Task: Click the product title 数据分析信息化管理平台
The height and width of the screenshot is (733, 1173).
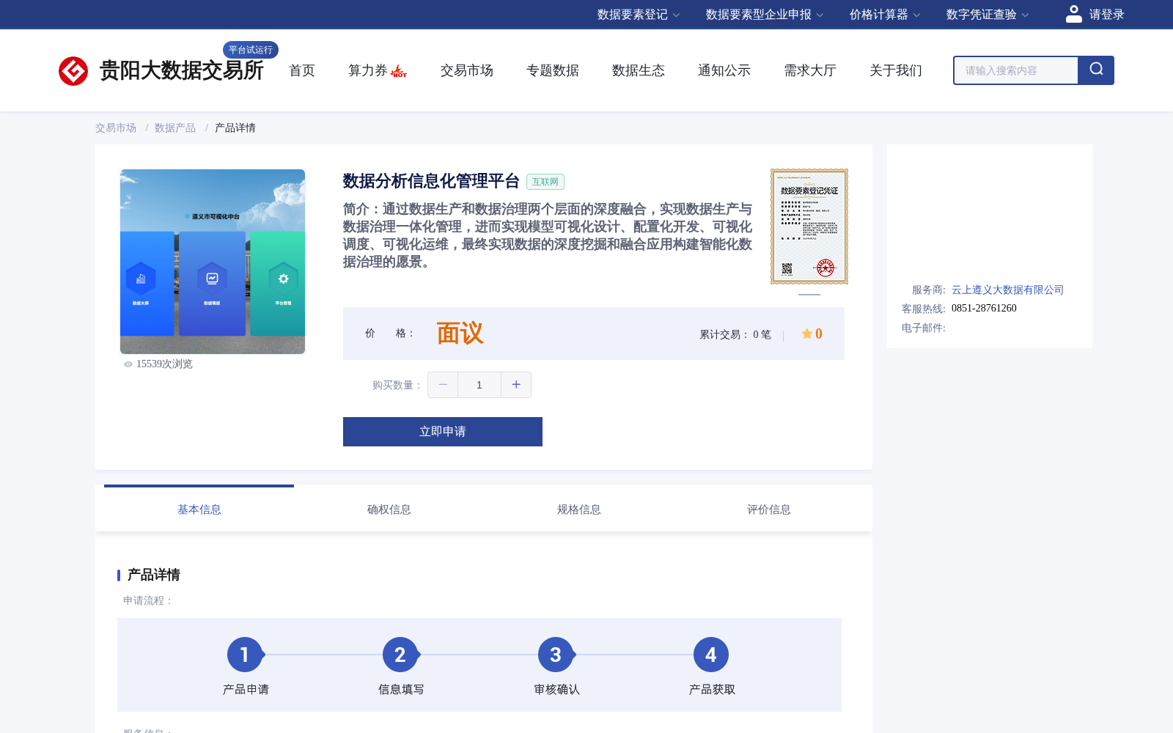Action: [431, 181]
